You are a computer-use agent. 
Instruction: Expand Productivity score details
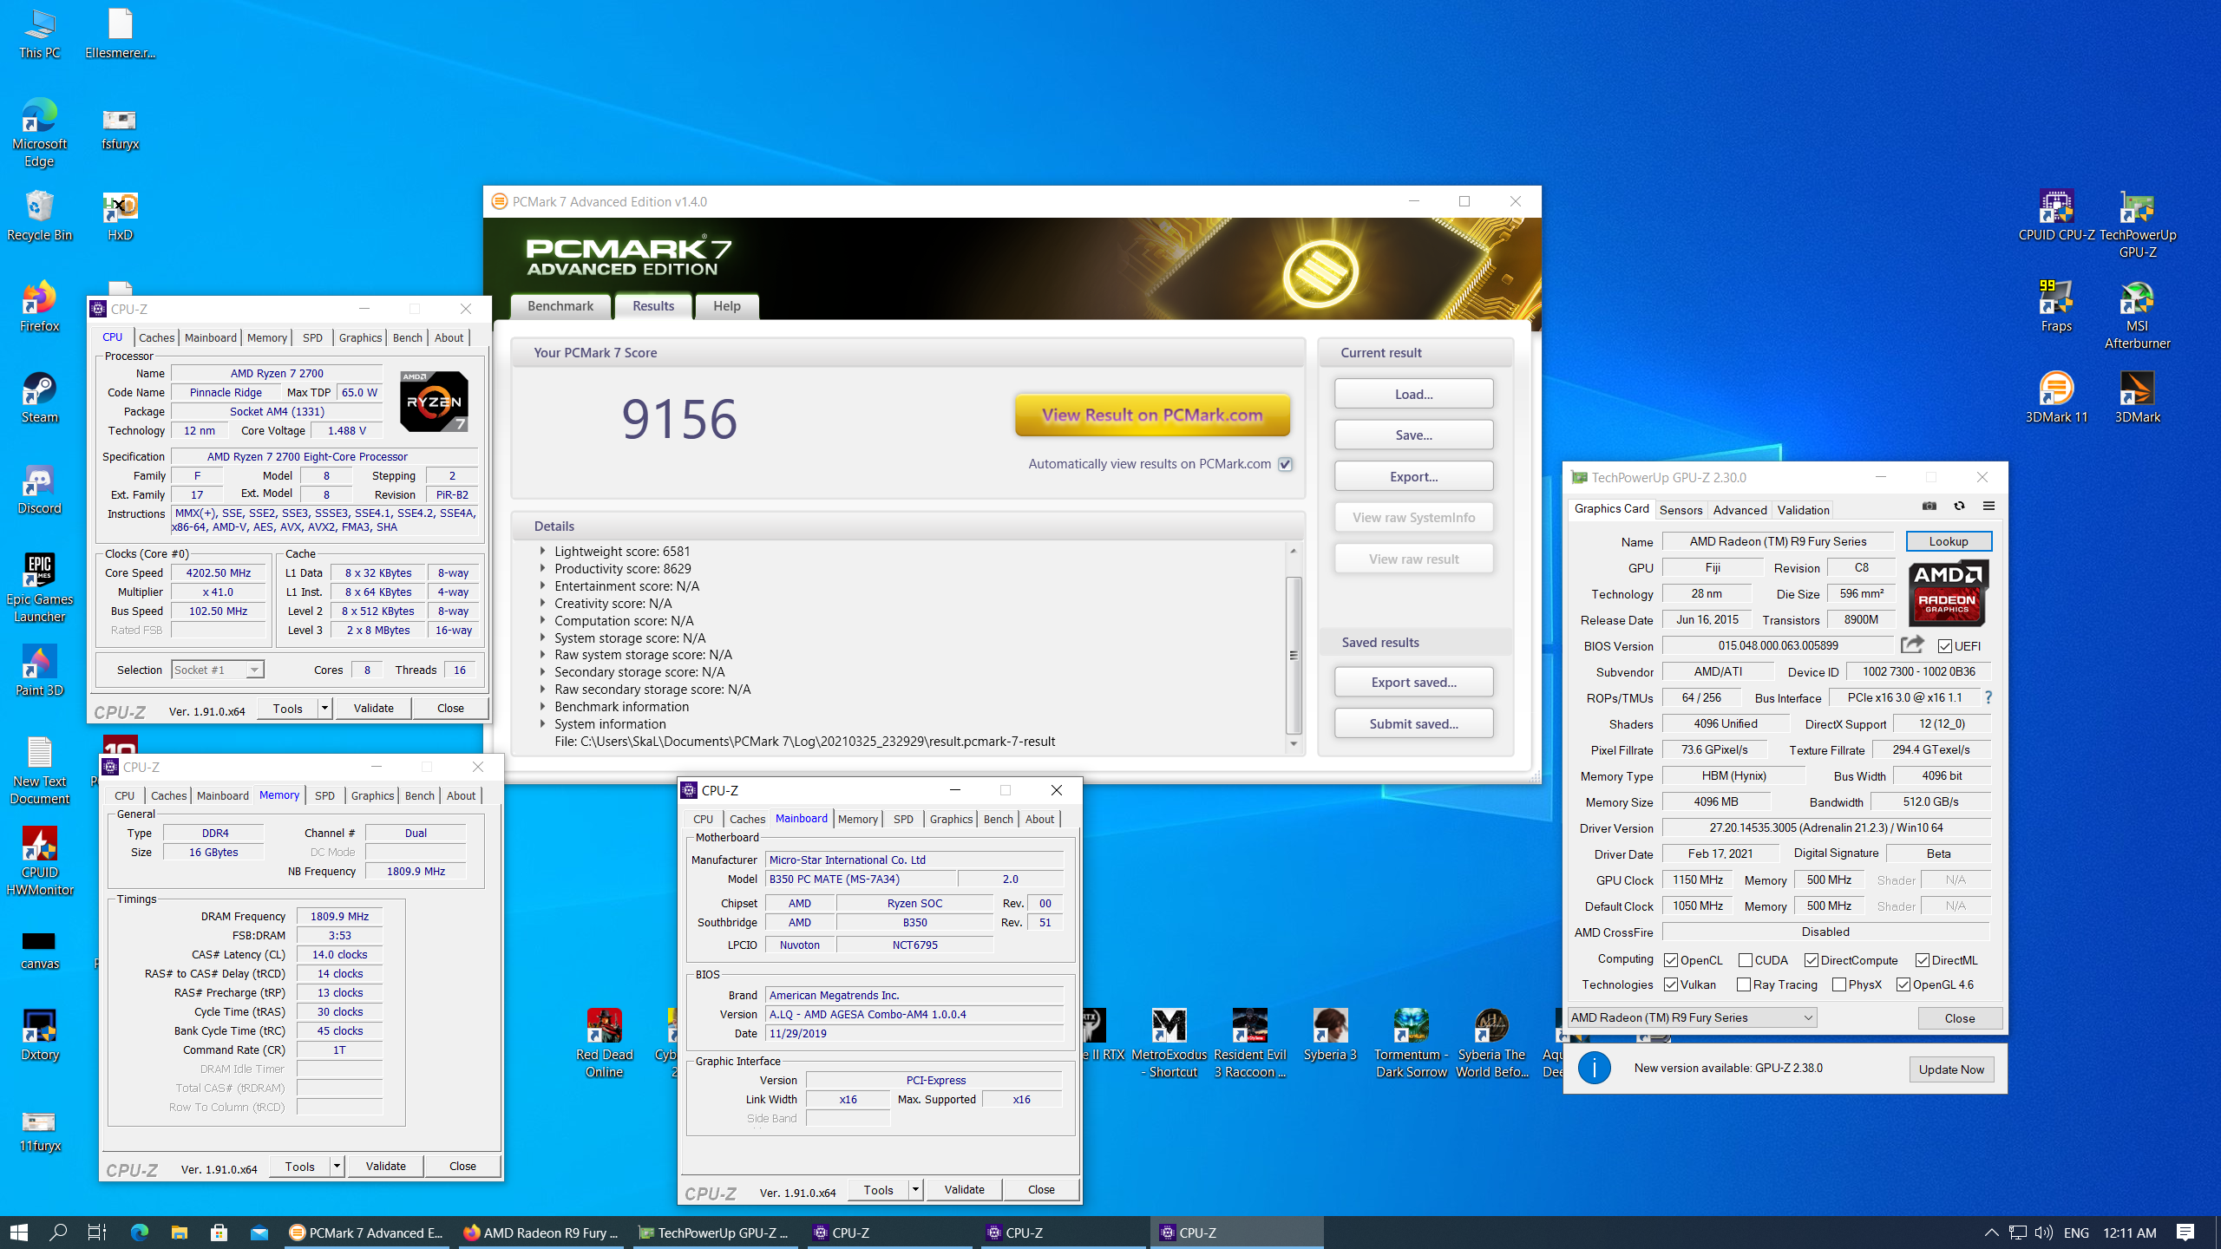click(x=542, y=568)
